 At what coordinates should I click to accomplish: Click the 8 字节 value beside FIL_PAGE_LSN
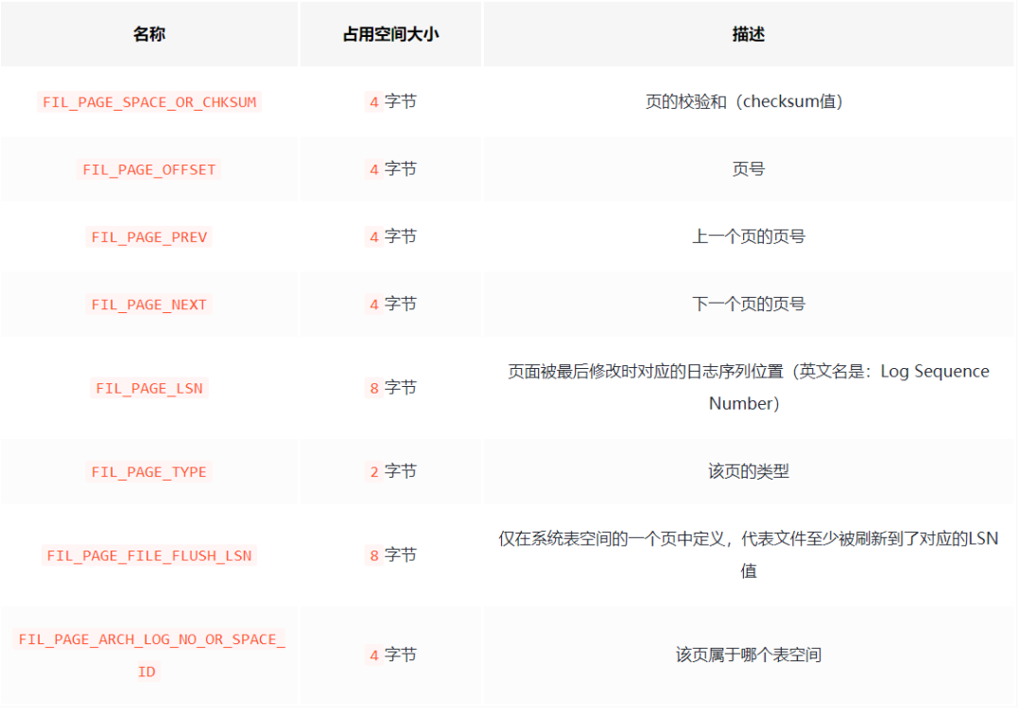(x=390, y=388)
